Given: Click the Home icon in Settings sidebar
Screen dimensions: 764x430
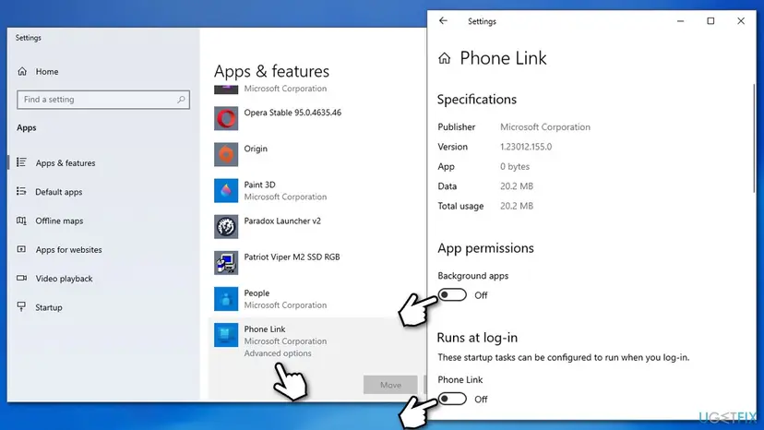Looking at the screenshot, I should pyautogui.click(x=22, y=72).
